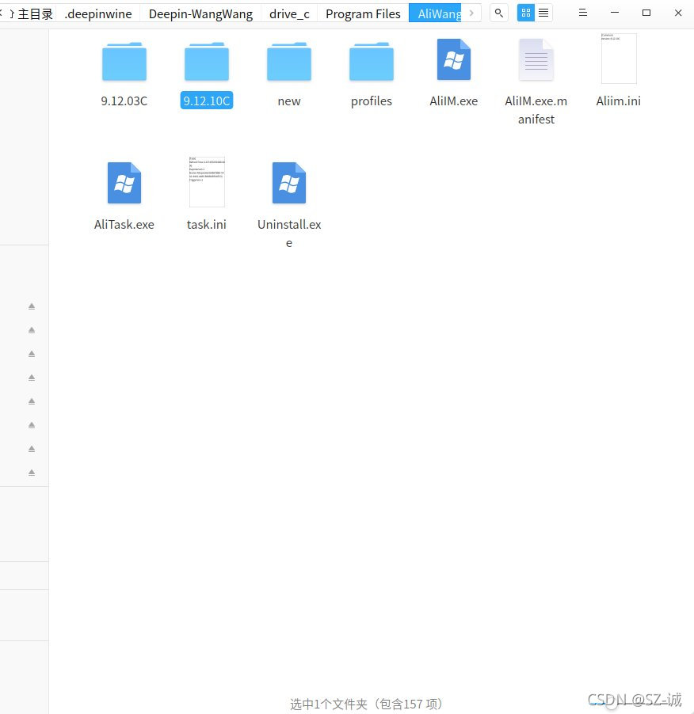Image resolution: width=694 pixels, height=714 pixels.
Task: Click the seventh eject icon in sidebar
Action: click(32, 449)
